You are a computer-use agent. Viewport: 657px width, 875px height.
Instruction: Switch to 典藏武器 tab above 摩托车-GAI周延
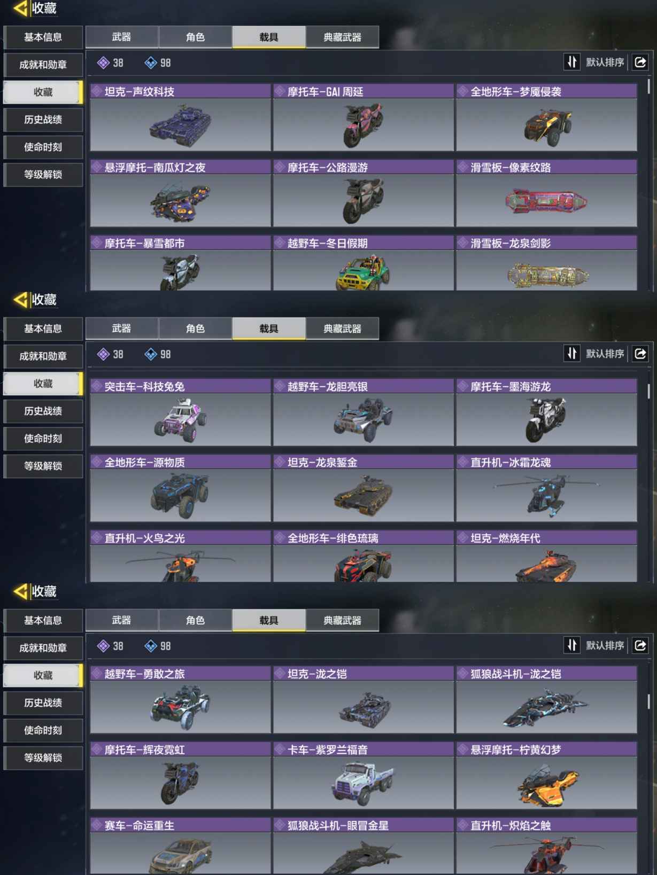[343, 37]
